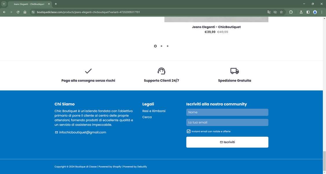Viewport: 326px width, 174px height.
Task: Click the Chrome profile avatar icon
Action: pos(315,12)
